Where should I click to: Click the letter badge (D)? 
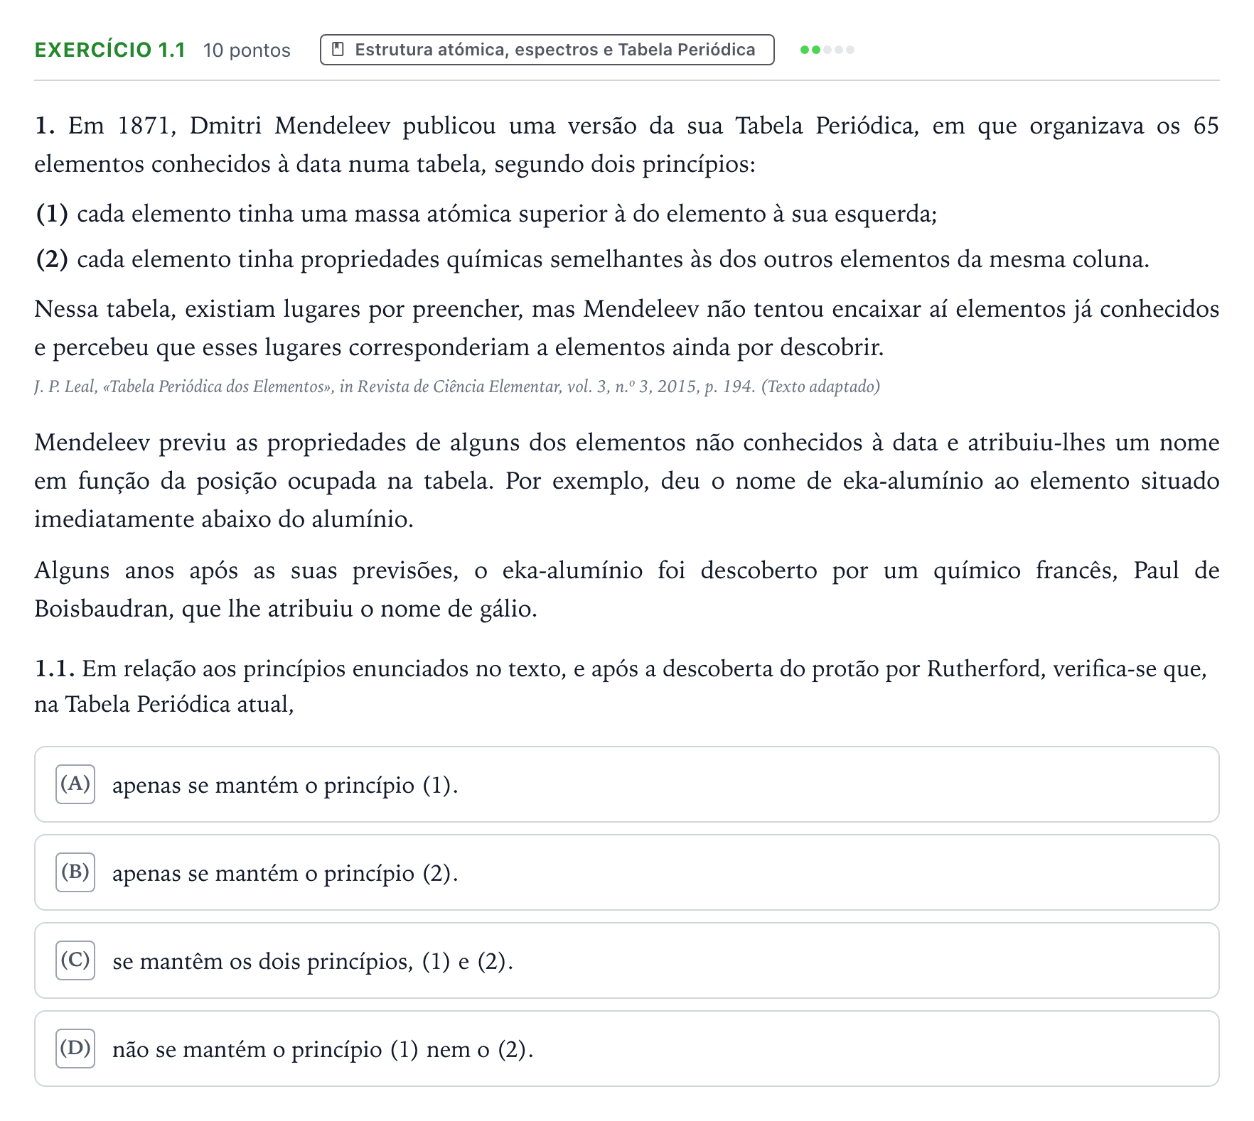coord(75,1049)
